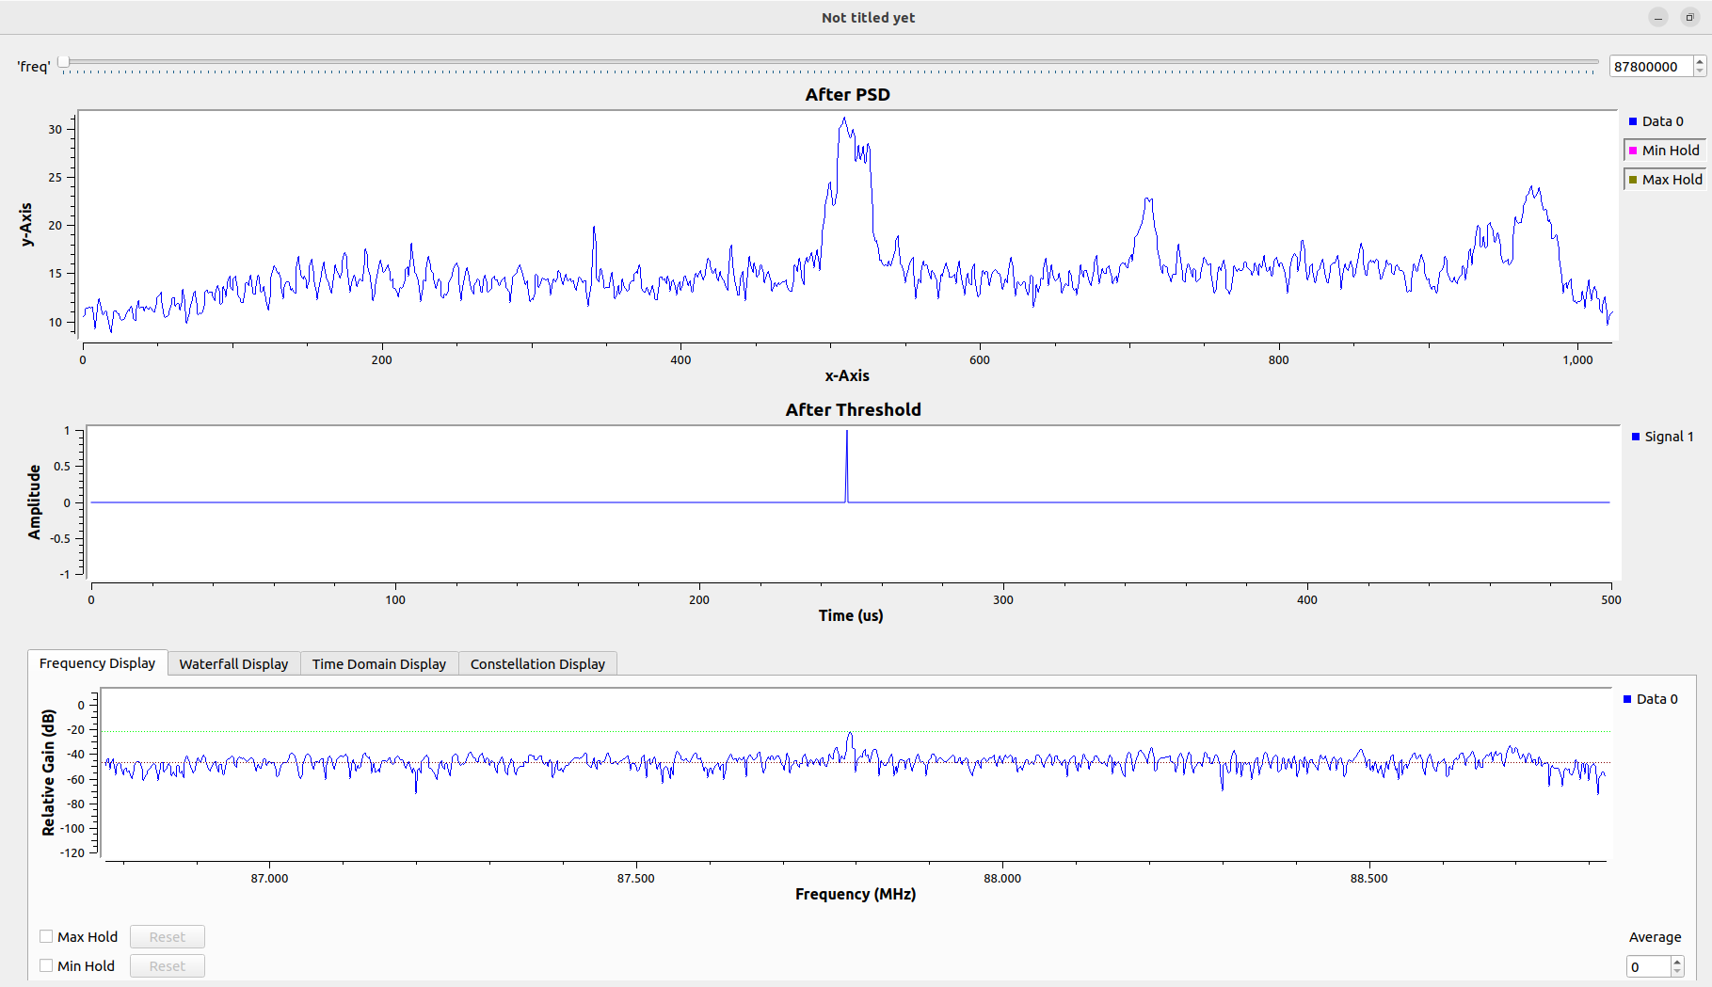Viewport: 1712px width, 987px height.
Task: Toggle Max Hold legend in After PSD
Action: click(x=1665, y=180)
